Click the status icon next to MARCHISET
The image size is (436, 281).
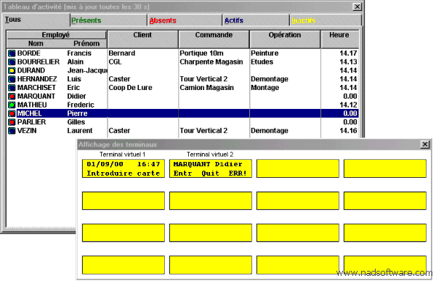click(12, 88)
